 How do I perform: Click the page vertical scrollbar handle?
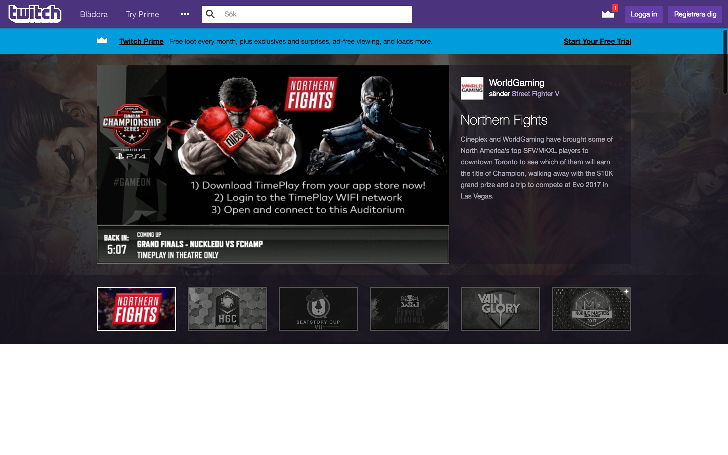725,62
